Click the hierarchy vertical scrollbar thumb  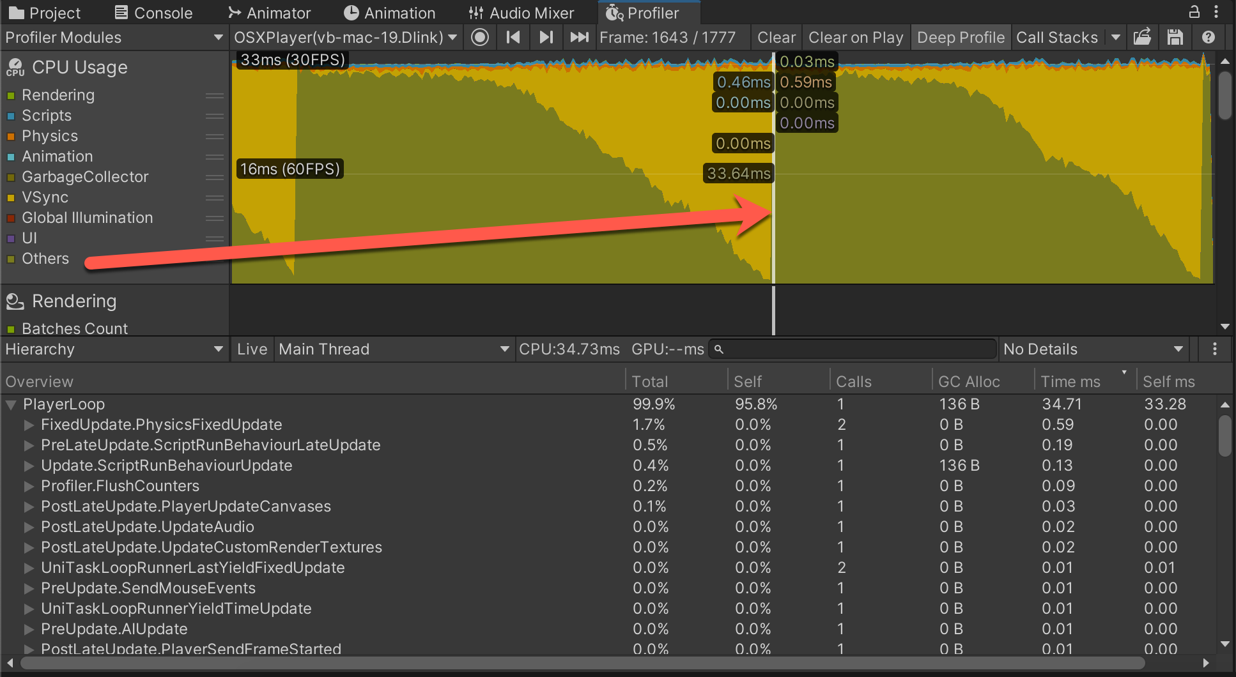click(x=1224, y=436)
